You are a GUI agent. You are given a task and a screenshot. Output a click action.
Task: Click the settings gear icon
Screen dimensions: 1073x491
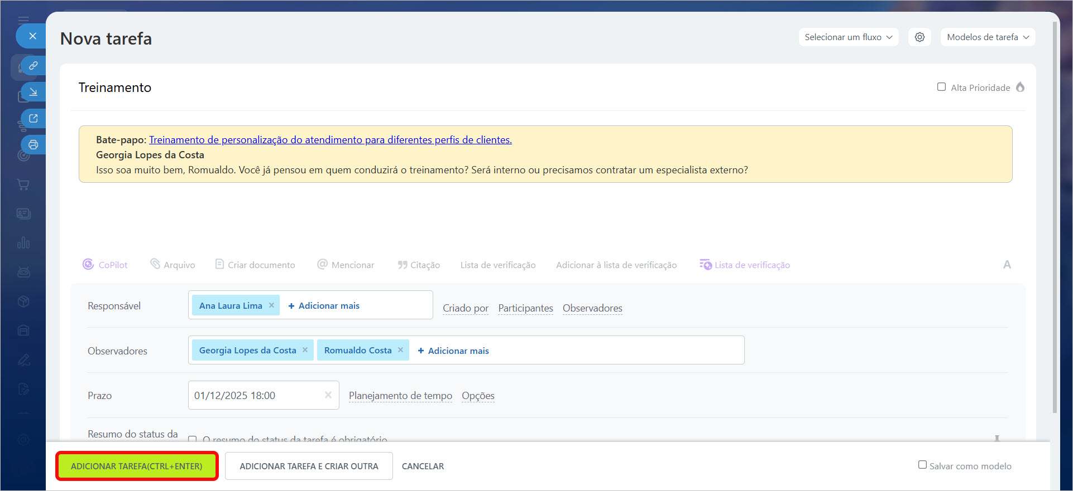[919, 37]
